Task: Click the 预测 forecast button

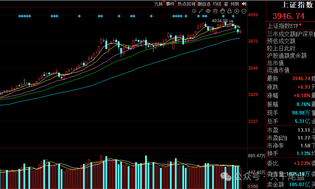Action: (234, 4)
